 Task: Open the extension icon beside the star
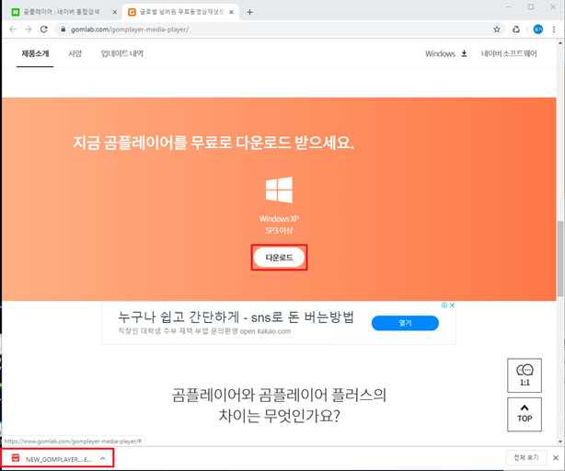[x=516, y=29]
